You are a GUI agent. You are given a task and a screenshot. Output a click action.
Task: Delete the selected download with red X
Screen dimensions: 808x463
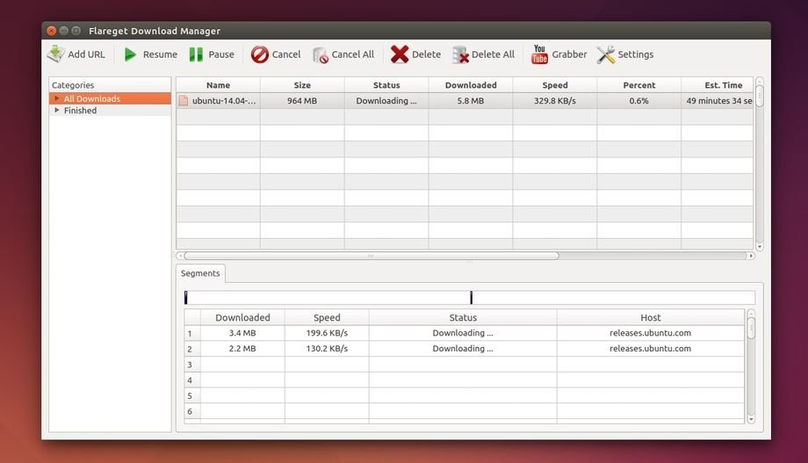(400, 54)
